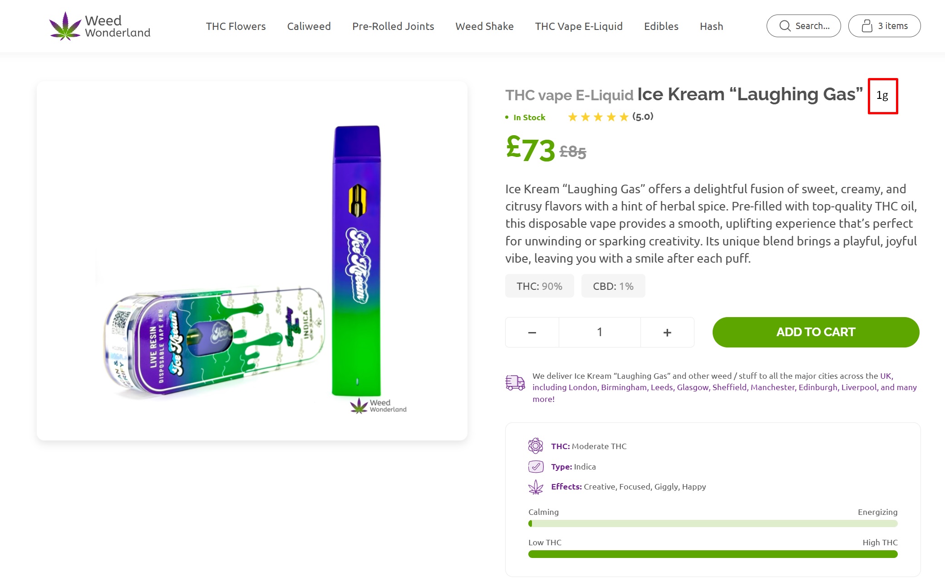Click the THC 90% badge
Viewport: 945px width, 587px height.
539,286
